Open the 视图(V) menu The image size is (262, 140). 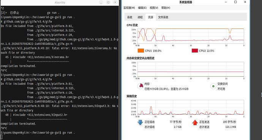(154, 8)
